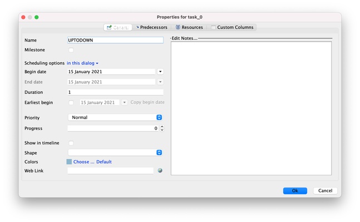360x222 pixels.
Task: Open the Shape dropdown
Action: tap(115, 153)
